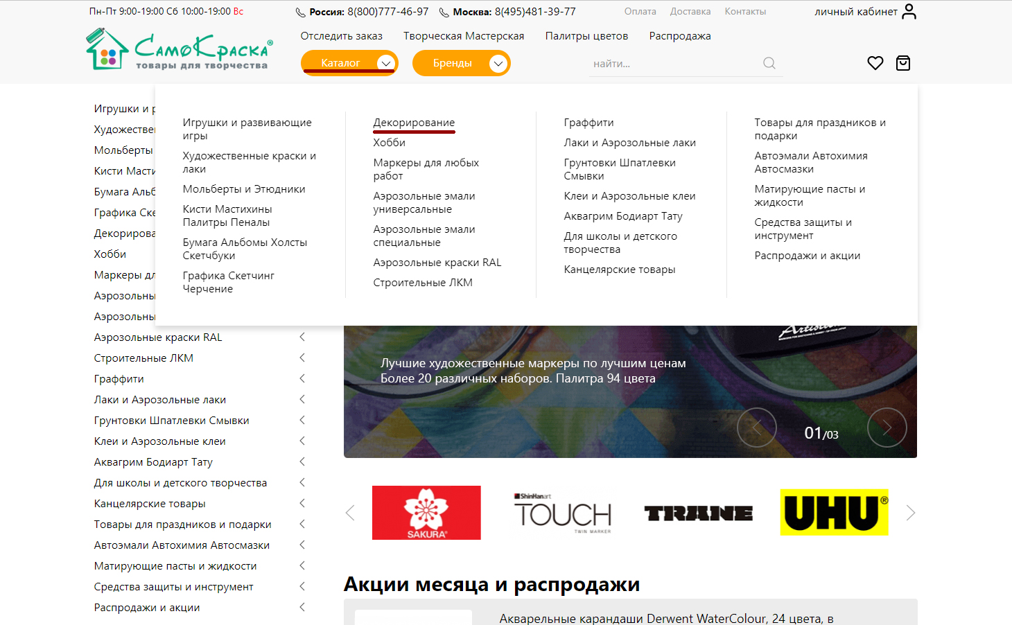Click the wishlist heart icon
Viewport: 1012px width, 625px height.
(875, 63)
